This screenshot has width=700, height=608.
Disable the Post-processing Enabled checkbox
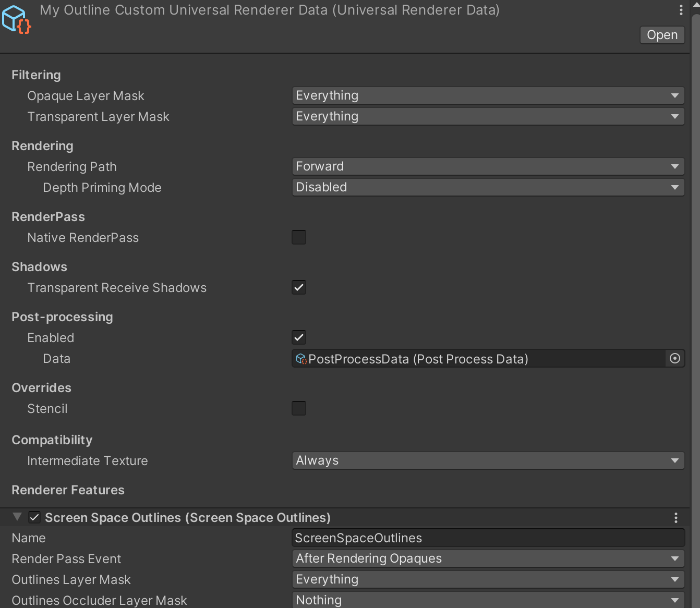click(x=299, y=337)
